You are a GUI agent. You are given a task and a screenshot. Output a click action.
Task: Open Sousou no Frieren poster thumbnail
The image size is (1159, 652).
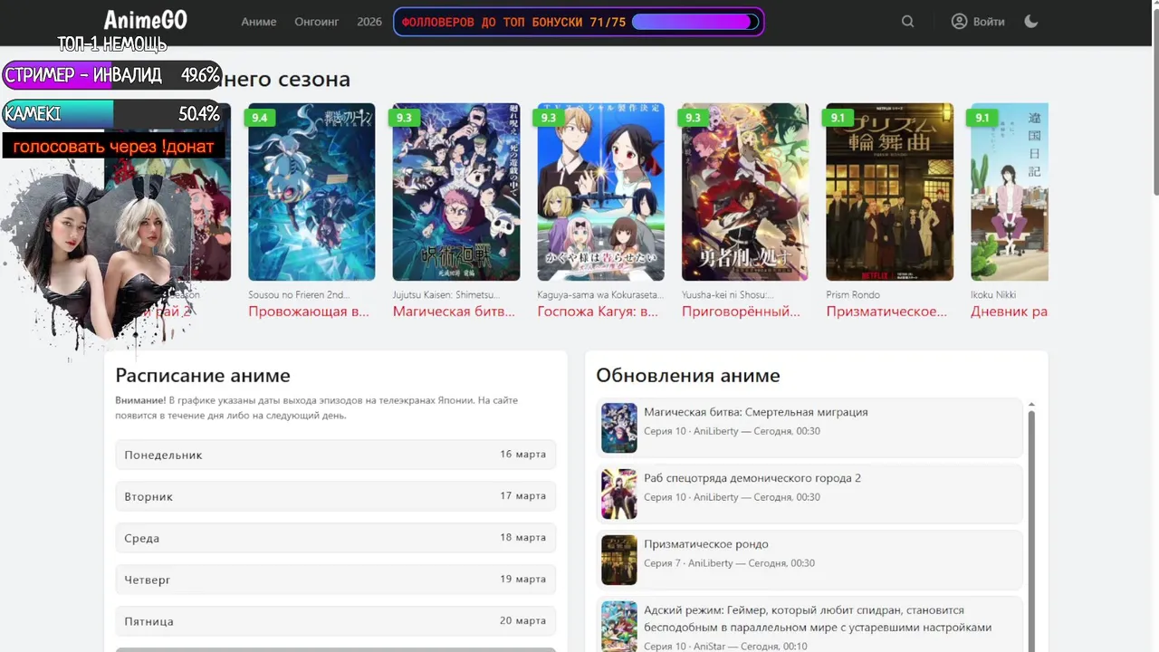[x=311, y=192]
